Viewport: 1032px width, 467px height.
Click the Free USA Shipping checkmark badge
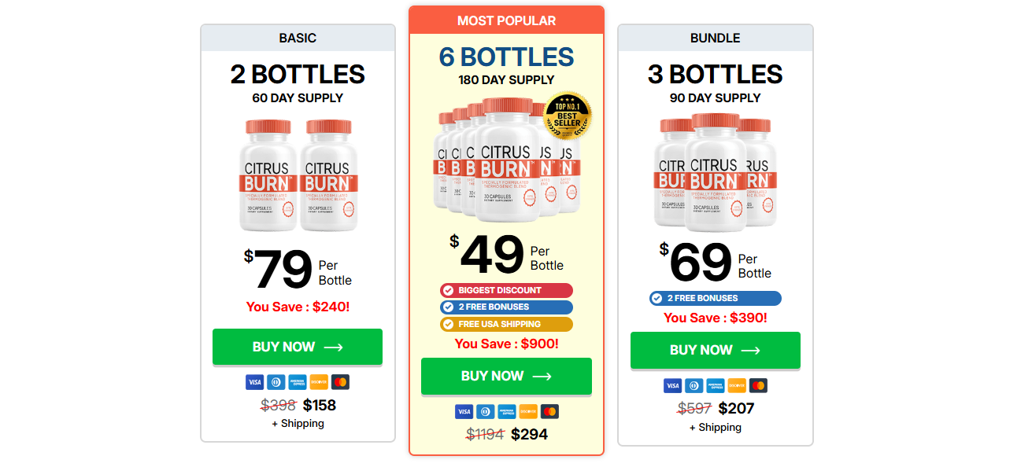tap(506, 324)
